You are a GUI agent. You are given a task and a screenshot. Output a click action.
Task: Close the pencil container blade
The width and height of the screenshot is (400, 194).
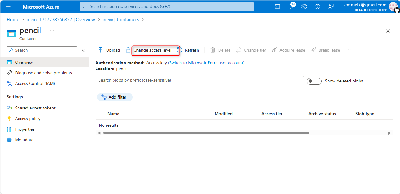pos(388,31)
